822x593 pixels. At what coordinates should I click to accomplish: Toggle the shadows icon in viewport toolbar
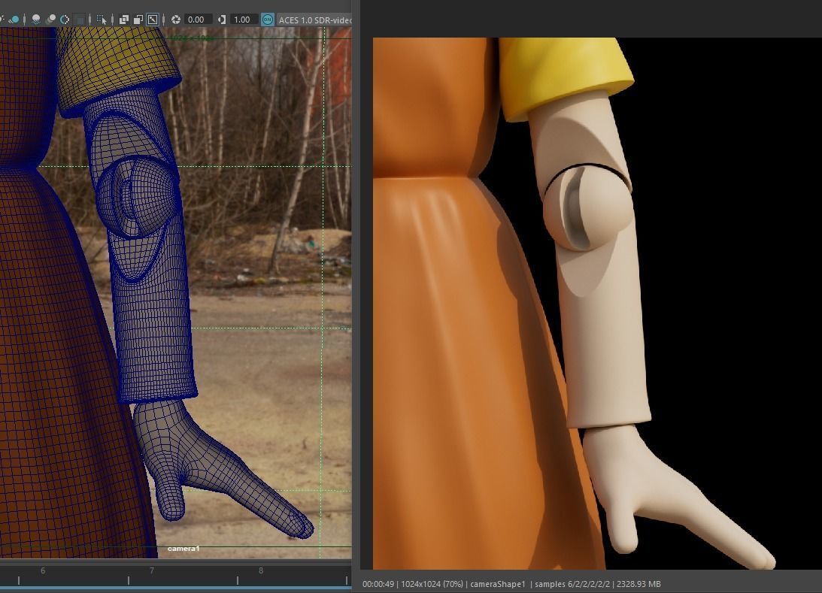tap(36, 20)
